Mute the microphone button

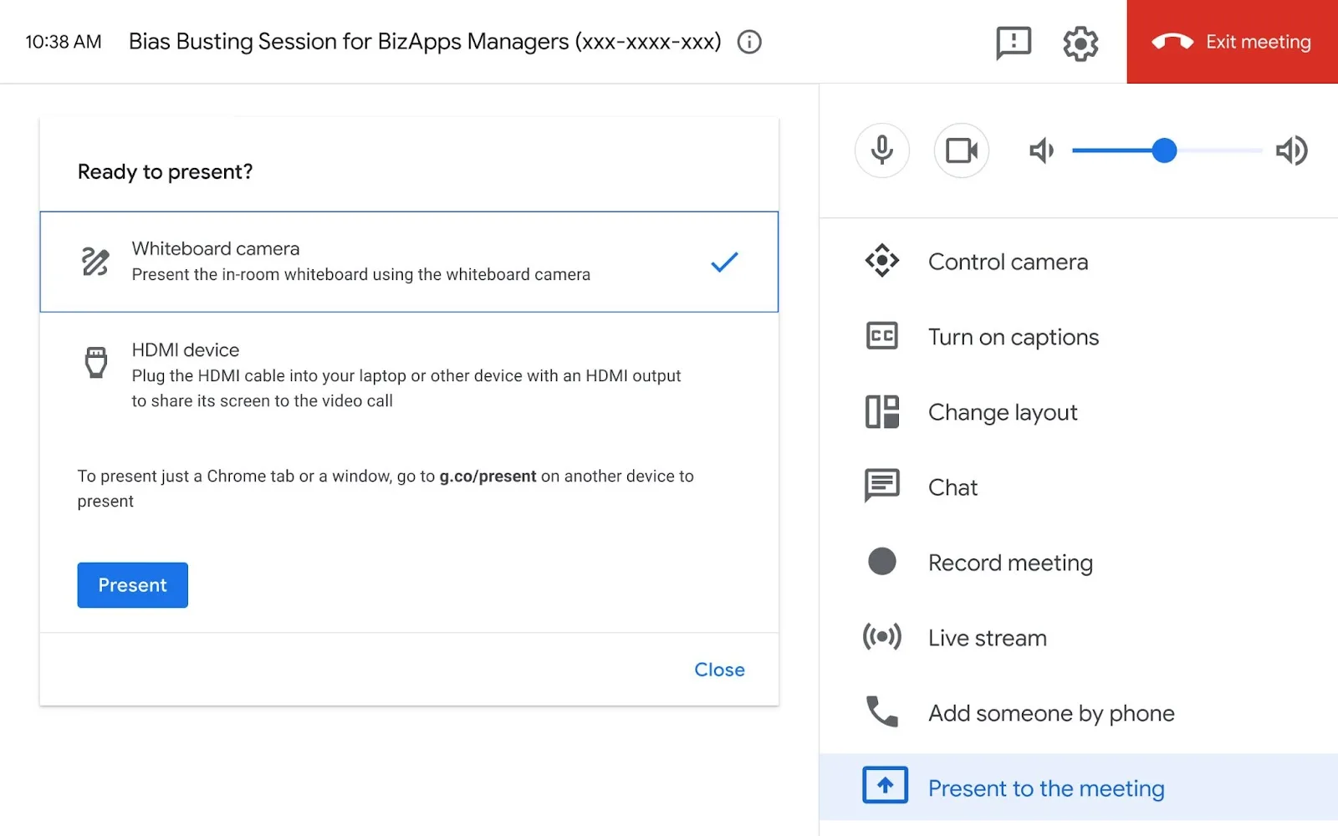(x=881, y=150)
